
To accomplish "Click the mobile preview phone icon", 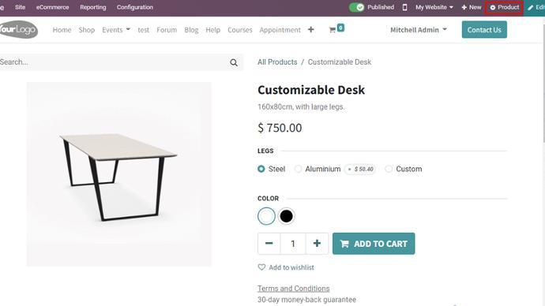I will (x=404, y=7).
